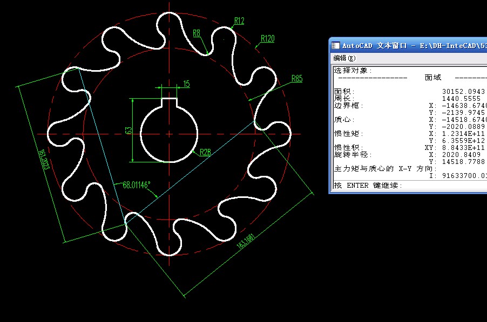
Task: Click the 质心 label in text window
Action: [344, 119]
